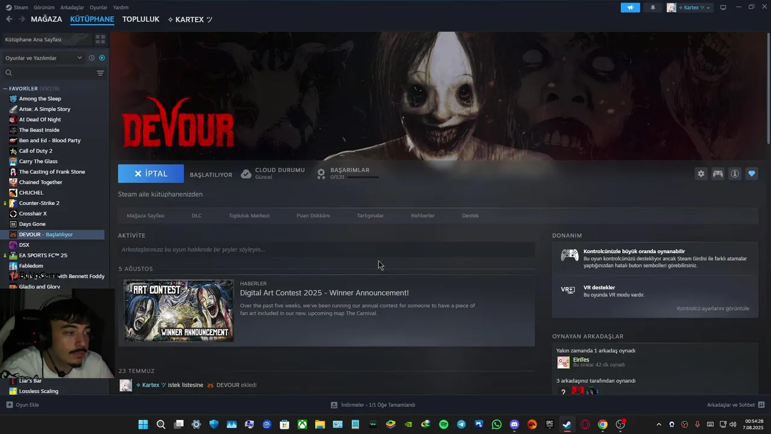Viewport: 771px width, 434px height.
Task: Open Arkadaşlar ve Sohbet chat icon
Action: pos(761,404)
